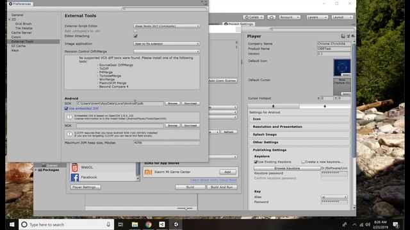This screenshot has width=410, height=230.
Task: Open the Key Alias dropdown
Action: [334, 197]
